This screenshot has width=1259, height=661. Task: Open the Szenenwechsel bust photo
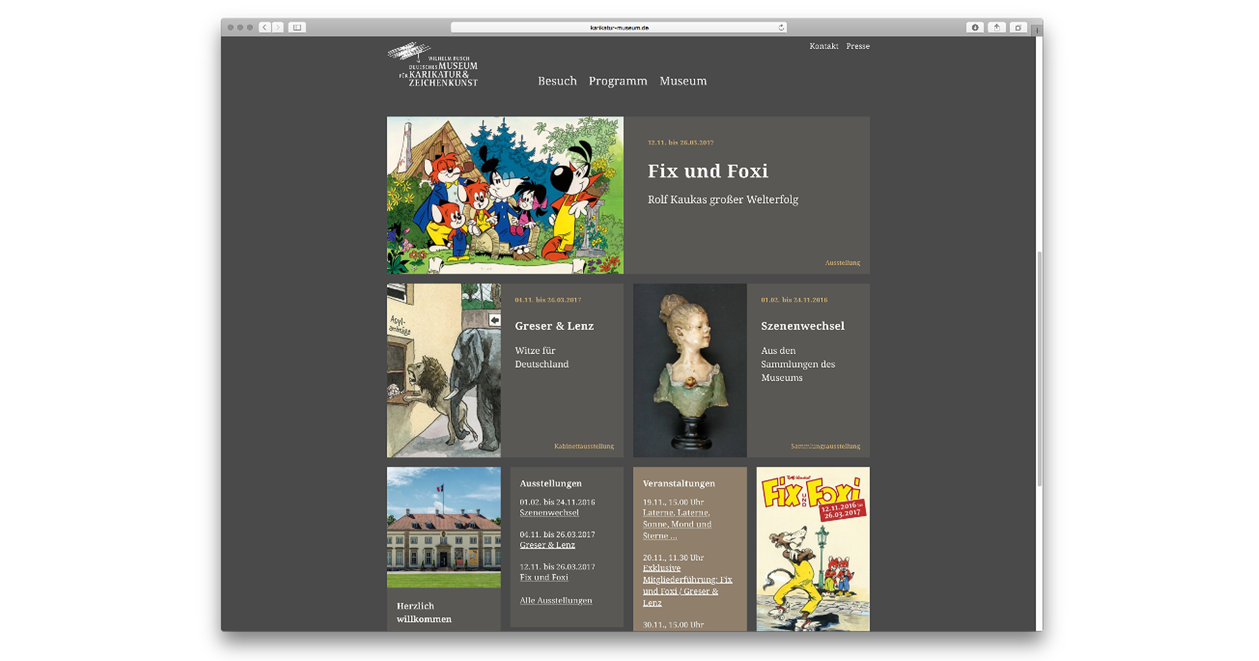pyautogui.click(x=690, y=371)
